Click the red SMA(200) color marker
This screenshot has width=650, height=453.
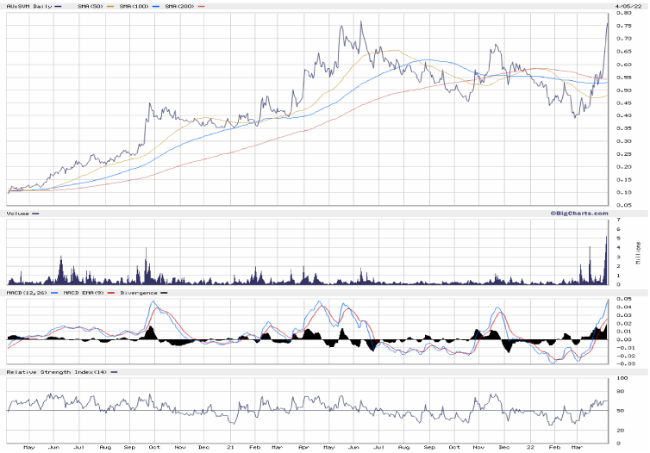[x=202, y=6]
